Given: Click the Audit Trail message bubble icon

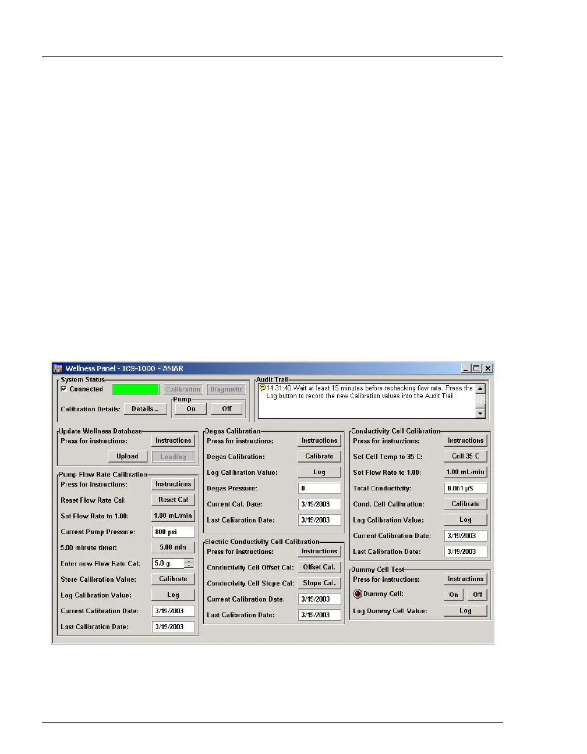Looking at the screenshot, I should (263, 388).
